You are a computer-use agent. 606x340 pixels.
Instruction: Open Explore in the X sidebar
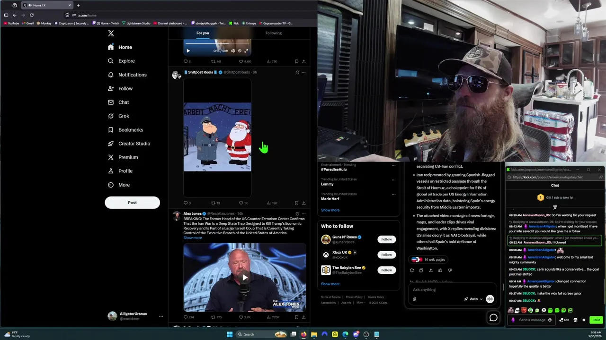pos(121,61)
